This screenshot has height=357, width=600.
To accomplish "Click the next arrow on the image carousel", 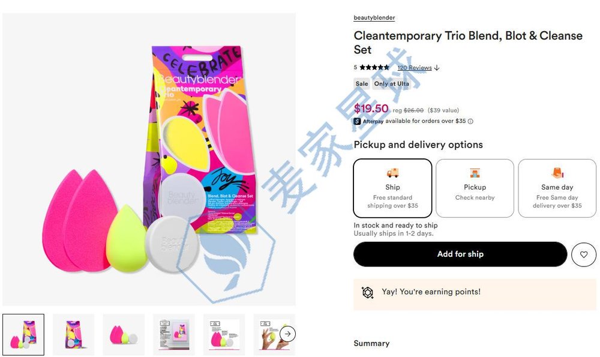I will (x=287, y=334).
